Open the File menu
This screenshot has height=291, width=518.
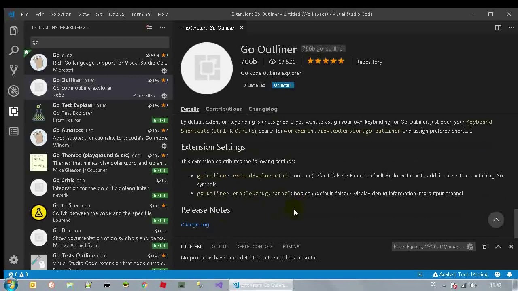pyautogui.click(x=25, y=14)
